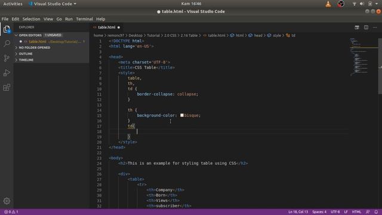Click the Open Preview to the Side icon
This screenshot has height=215, width=382.
pyautogui.click(x=357, y=27)
